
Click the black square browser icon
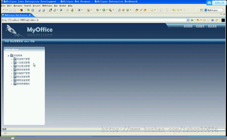(x=223, y=20)
